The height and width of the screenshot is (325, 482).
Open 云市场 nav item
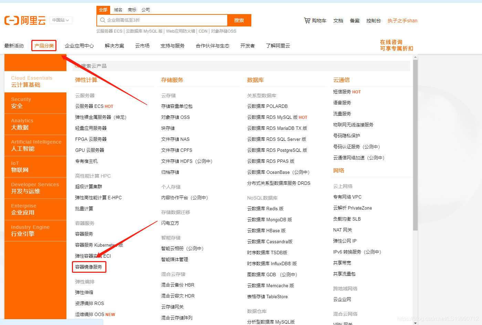[x=142, y=46]
